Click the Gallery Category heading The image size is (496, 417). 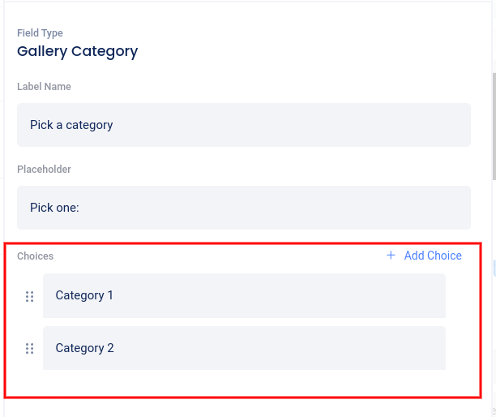(x=78, y=51)
